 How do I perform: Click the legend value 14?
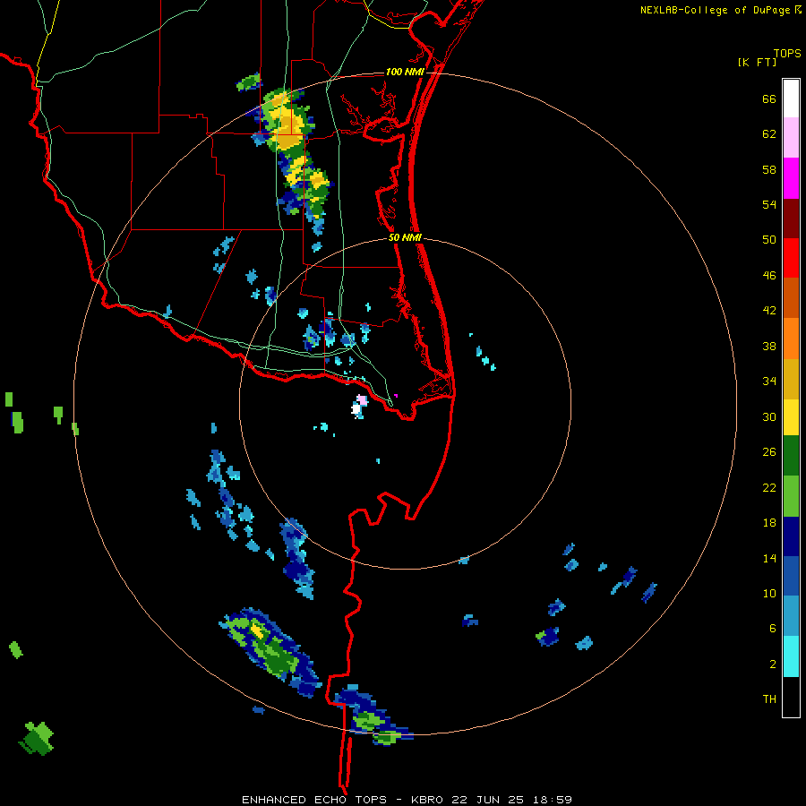click(x=769, y=558)
